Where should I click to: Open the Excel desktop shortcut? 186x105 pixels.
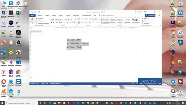pos(18,14)
